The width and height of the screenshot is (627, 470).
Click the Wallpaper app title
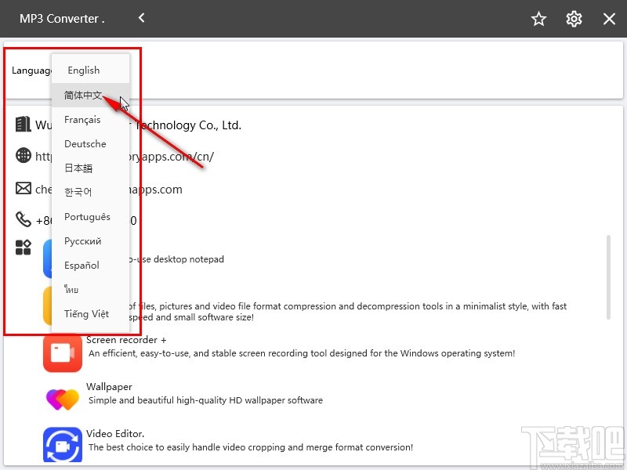click(109, 387)
